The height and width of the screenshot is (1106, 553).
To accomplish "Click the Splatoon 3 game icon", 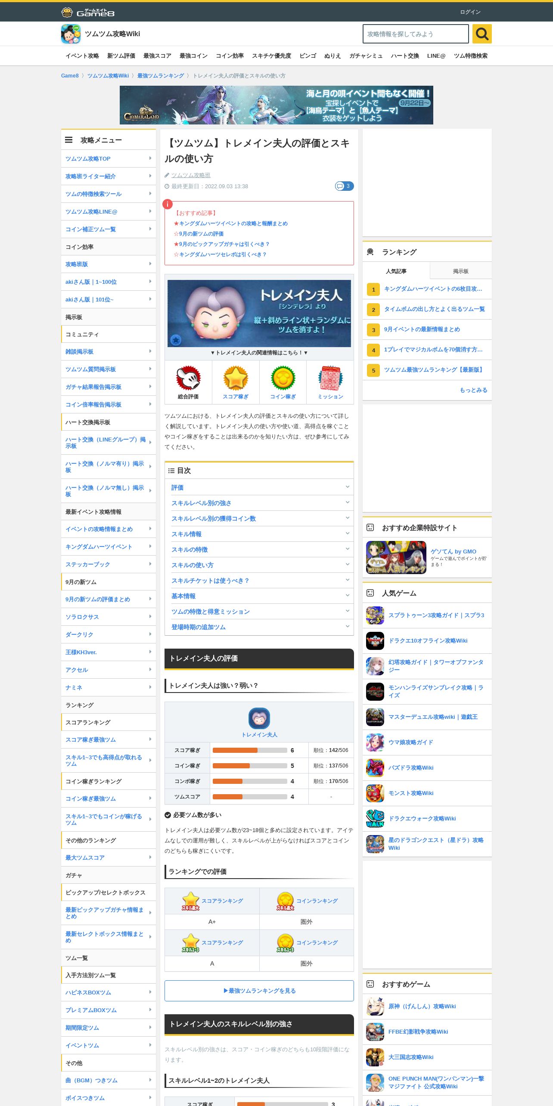I will (375, 615).
